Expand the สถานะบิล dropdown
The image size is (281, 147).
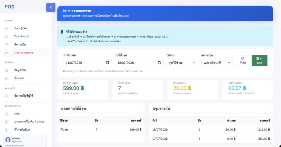click(217, 63)
